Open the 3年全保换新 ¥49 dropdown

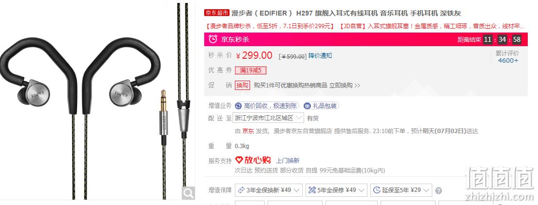click(269, 190)
